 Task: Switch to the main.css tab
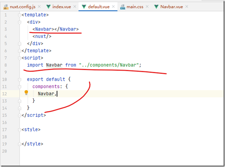point(135,7)
